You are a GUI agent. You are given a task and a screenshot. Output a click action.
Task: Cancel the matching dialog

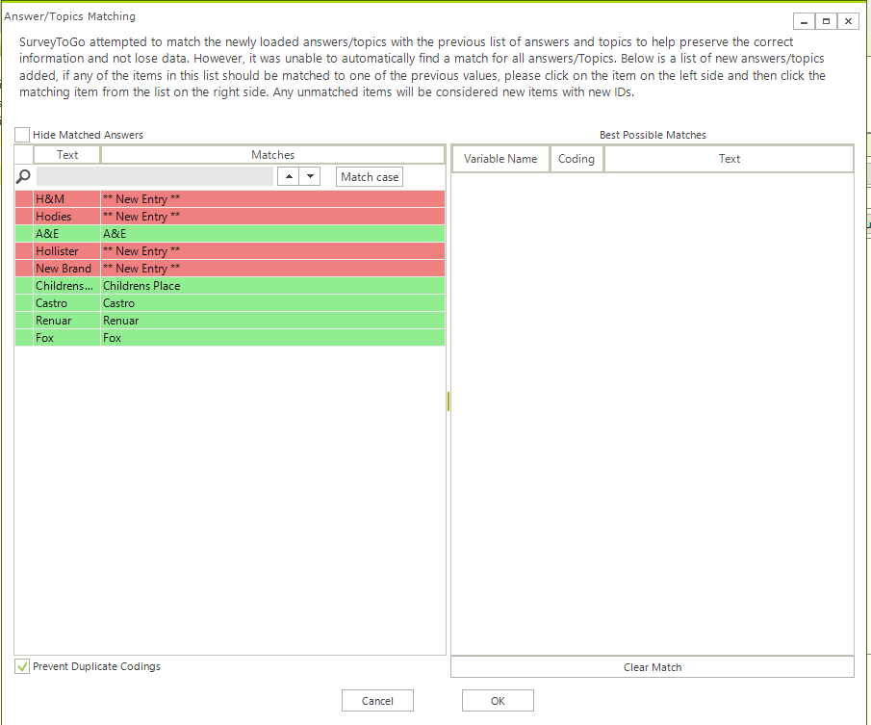[x=377, y=701]
